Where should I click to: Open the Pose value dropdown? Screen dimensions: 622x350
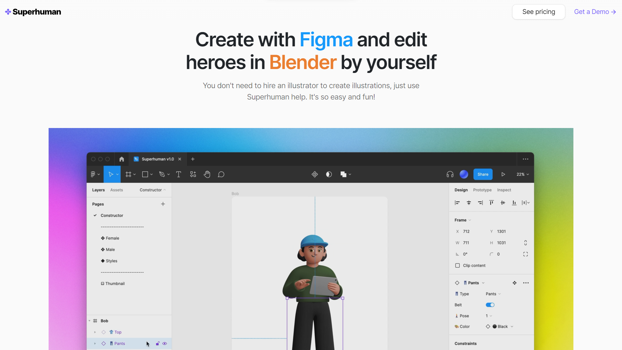click(x=489, y=316)
